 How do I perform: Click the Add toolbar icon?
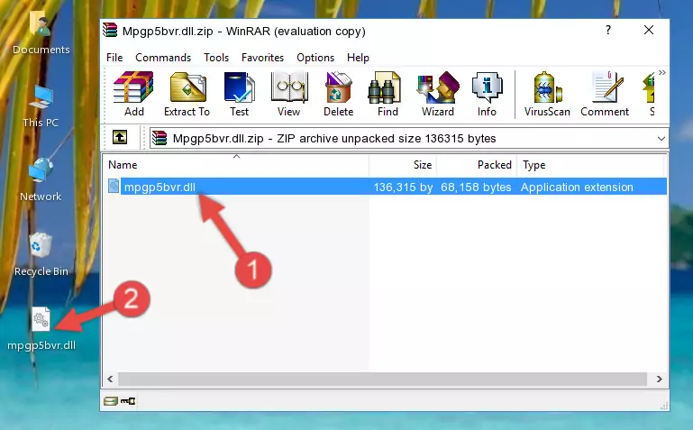pyautogui.click(x=133, y=94)
